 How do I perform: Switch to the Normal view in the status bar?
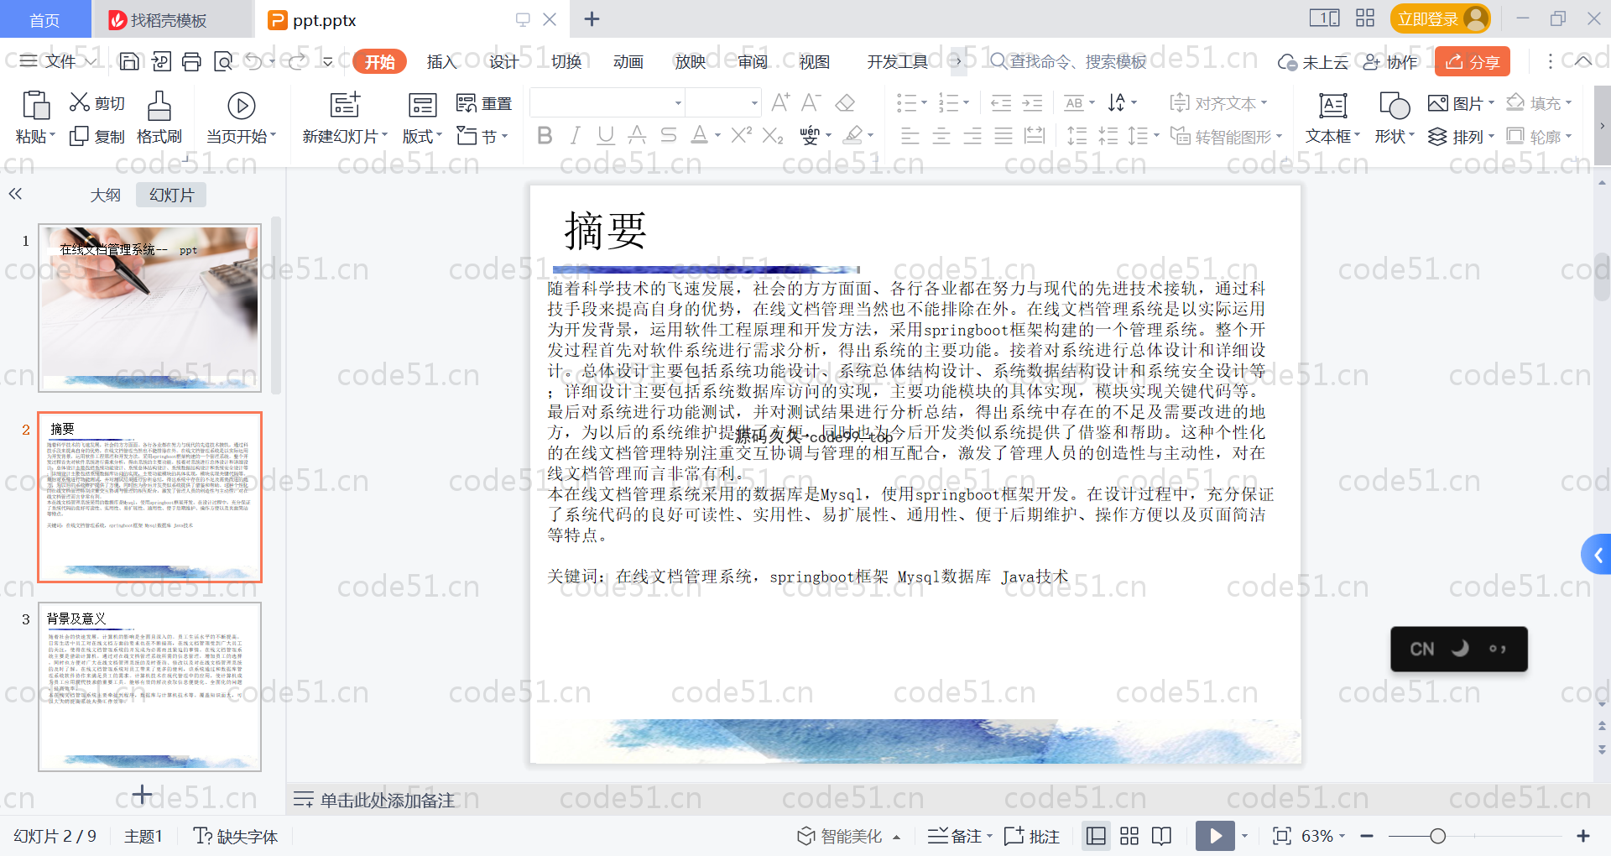click(x=1096, y=836)
